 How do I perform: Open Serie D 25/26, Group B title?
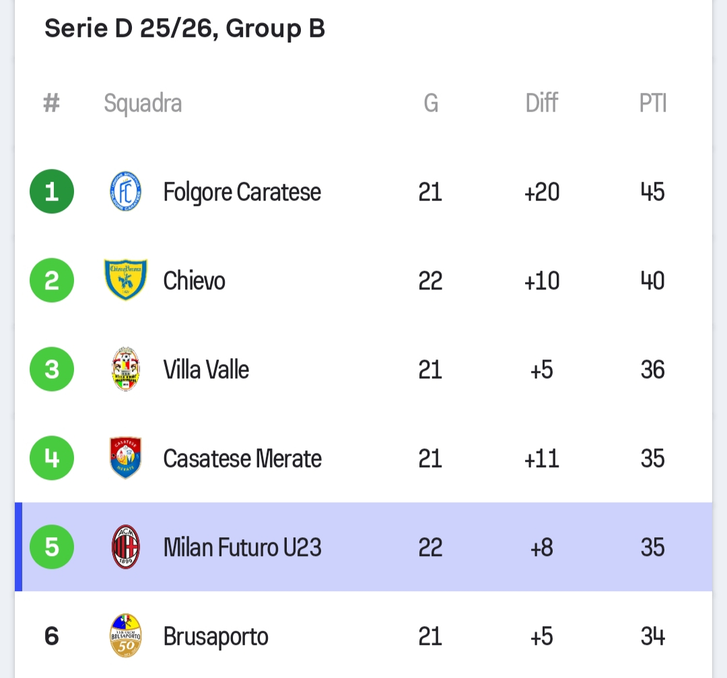click(x=184, y=29)
